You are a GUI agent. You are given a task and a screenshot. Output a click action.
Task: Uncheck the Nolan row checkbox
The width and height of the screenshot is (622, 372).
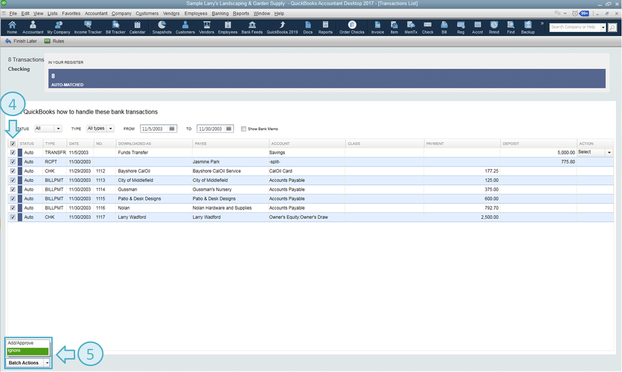pyautogui.click(x=12, y=208)
